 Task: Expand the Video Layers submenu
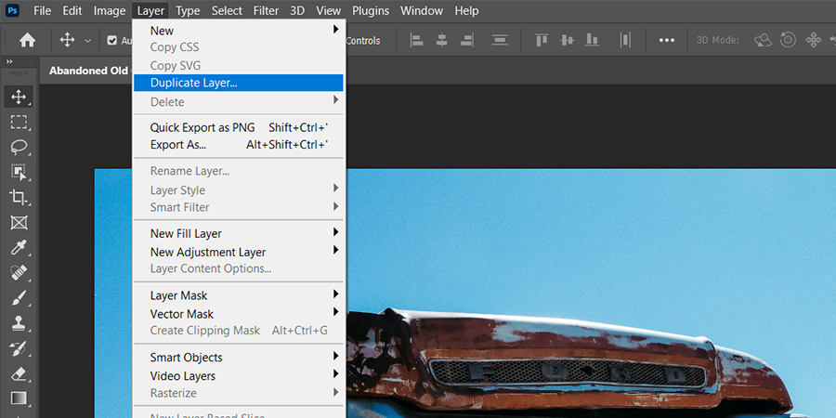pos(239,376)
